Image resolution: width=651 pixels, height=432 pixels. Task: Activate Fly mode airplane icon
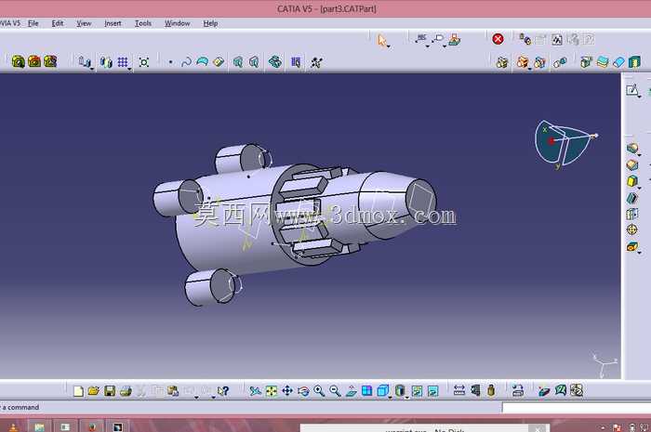[255, 391]
